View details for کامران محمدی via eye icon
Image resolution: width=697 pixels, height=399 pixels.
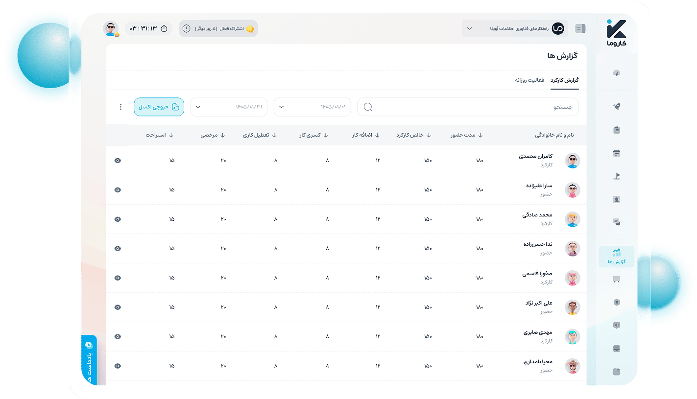coord(118,161)
